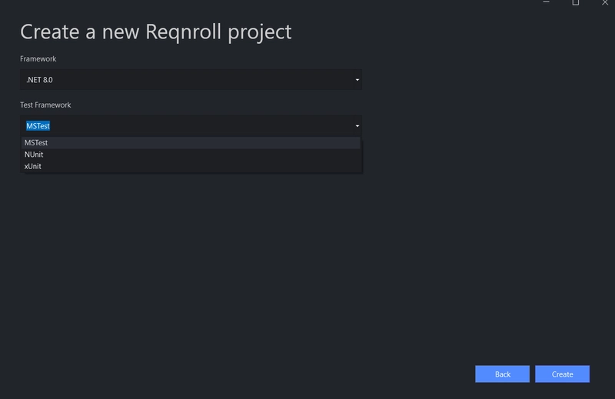615x399 pixels.
Task: Click the "Test Framework" field label
Action: 45,105
